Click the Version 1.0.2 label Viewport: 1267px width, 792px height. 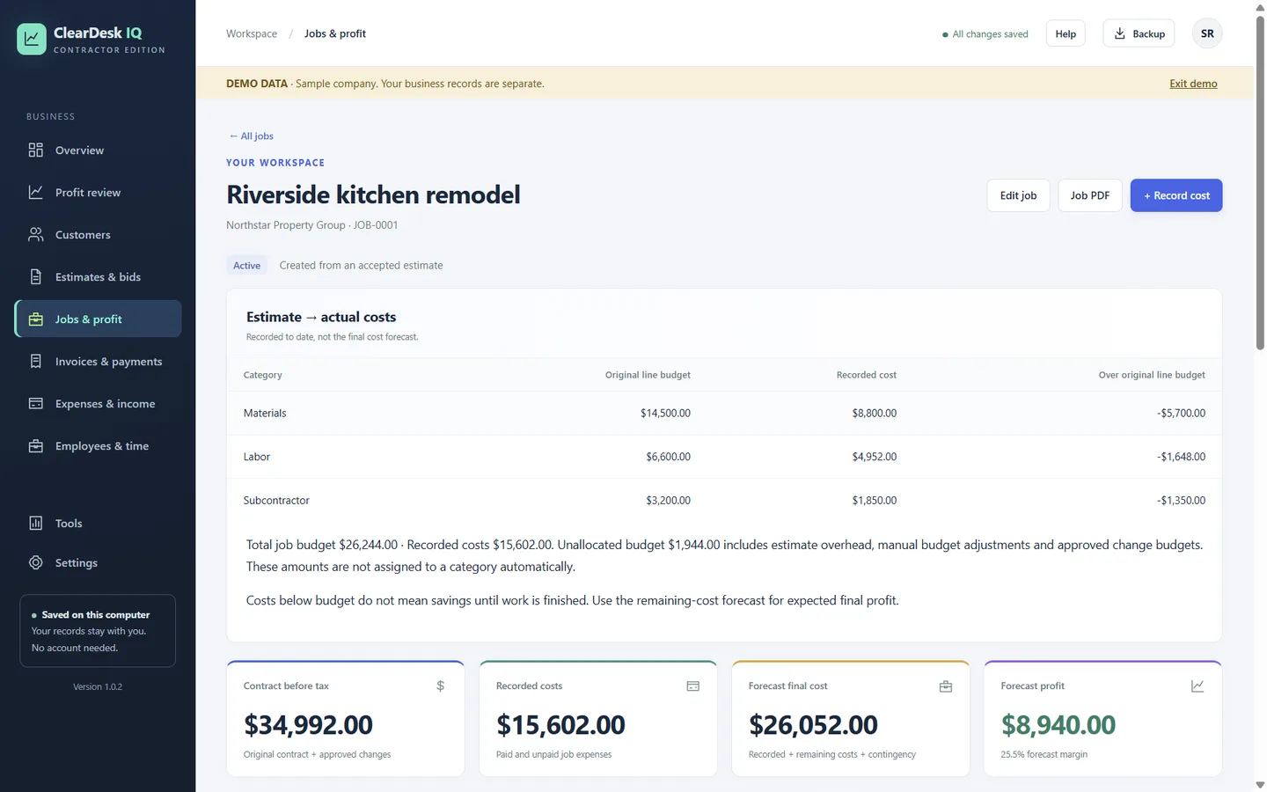point(98,686)
